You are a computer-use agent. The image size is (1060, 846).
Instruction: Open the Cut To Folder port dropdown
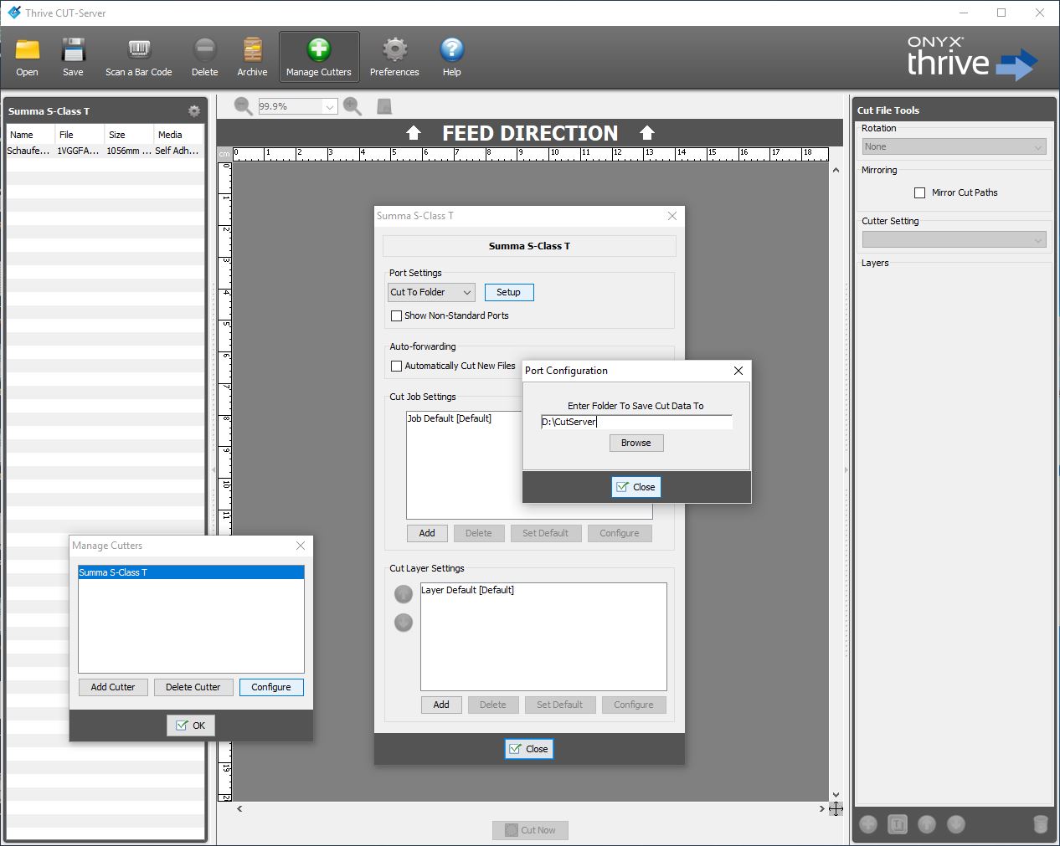432,292
